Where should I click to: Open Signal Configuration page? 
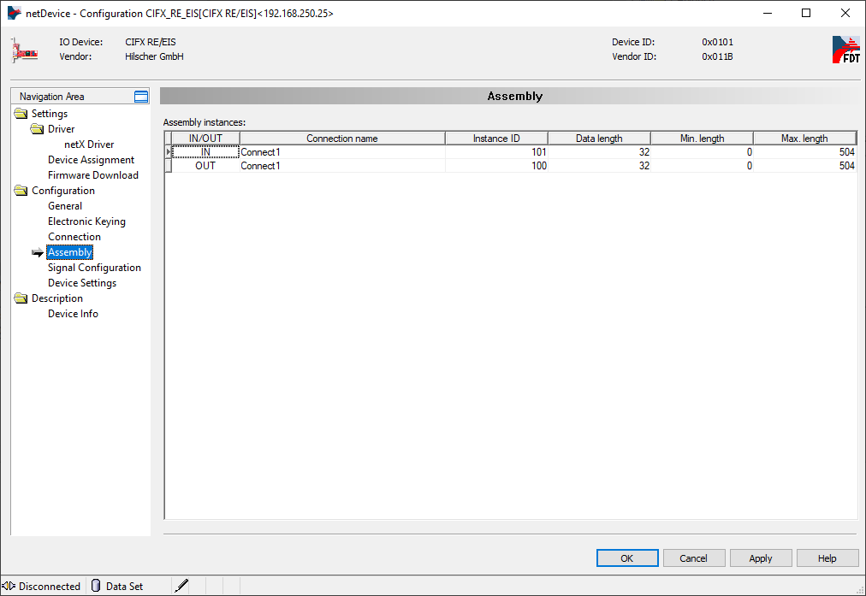pyautogui.click(x=94, y=268)
